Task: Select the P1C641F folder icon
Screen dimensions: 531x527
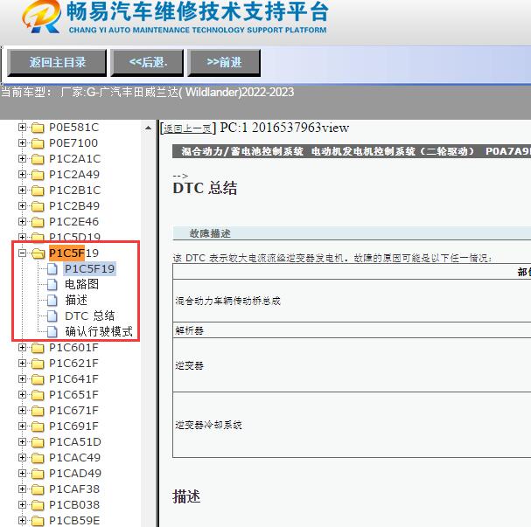Action: click(x=38, y=379)
